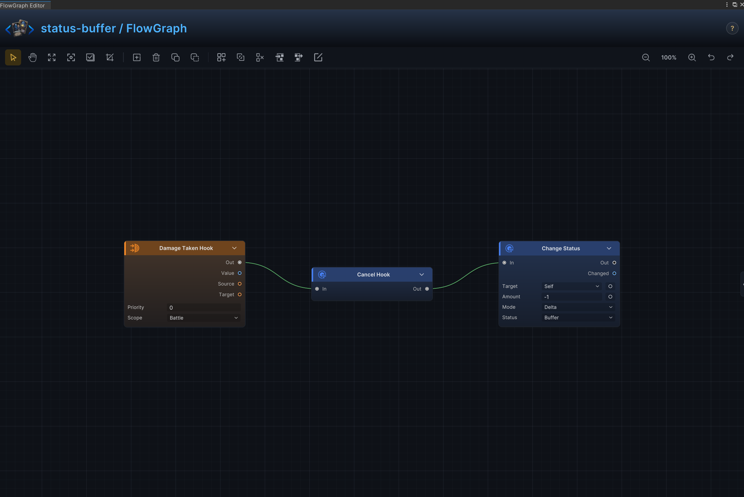Click the zoom out magnifier
This screenshot has width=744, height=497.
click(646, 57)
